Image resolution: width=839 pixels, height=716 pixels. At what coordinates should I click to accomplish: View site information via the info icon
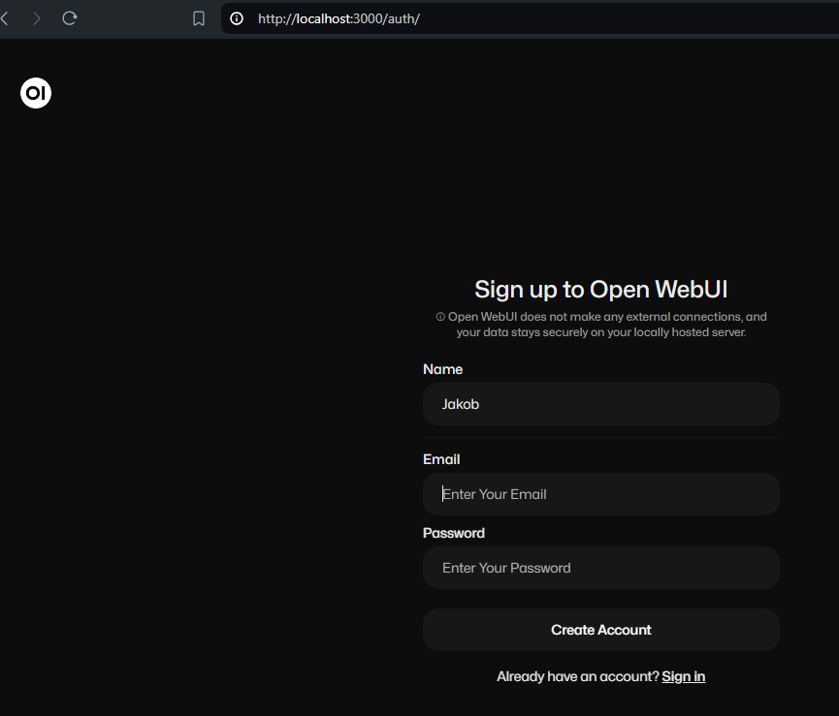coord(237,18)
